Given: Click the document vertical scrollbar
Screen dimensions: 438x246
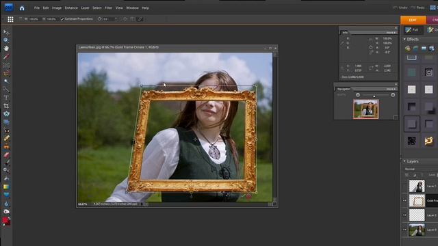Looking at the screenshot, I should [274, 127].
